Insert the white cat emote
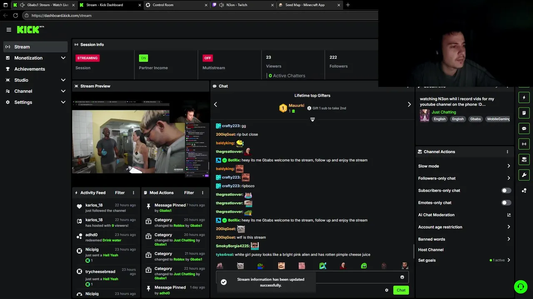The image size is (533, 299). click(x=240, y=266)
